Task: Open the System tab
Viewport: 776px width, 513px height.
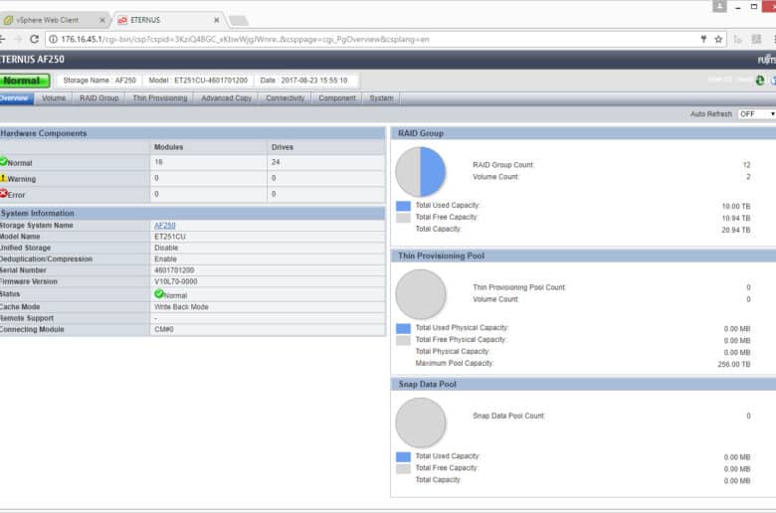Action: click(x=381, y=98)
